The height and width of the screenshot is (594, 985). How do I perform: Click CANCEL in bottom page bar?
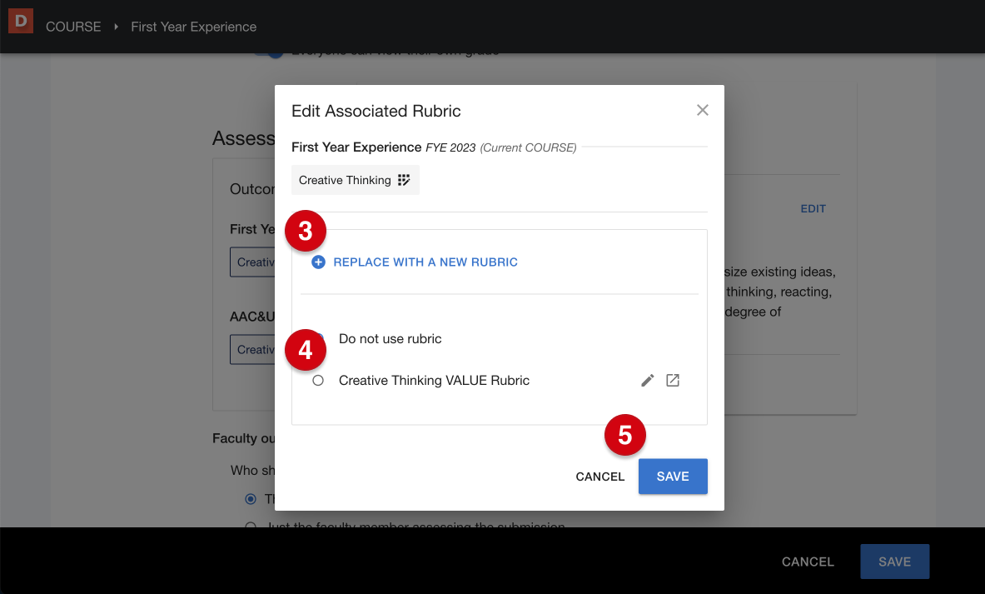[808, 562]
